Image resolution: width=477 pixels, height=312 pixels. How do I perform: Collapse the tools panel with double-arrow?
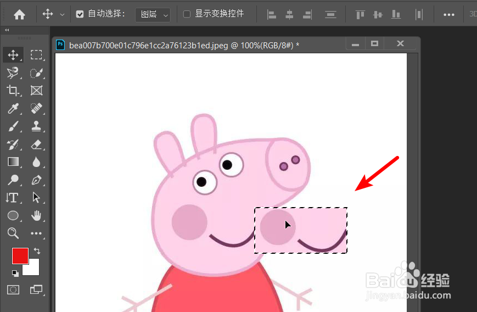[x=7, y=30]
